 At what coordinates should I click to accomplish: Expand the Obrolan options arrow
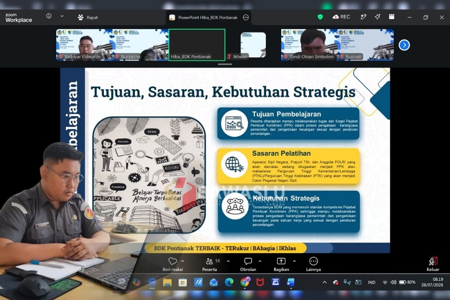pos(260,261)
